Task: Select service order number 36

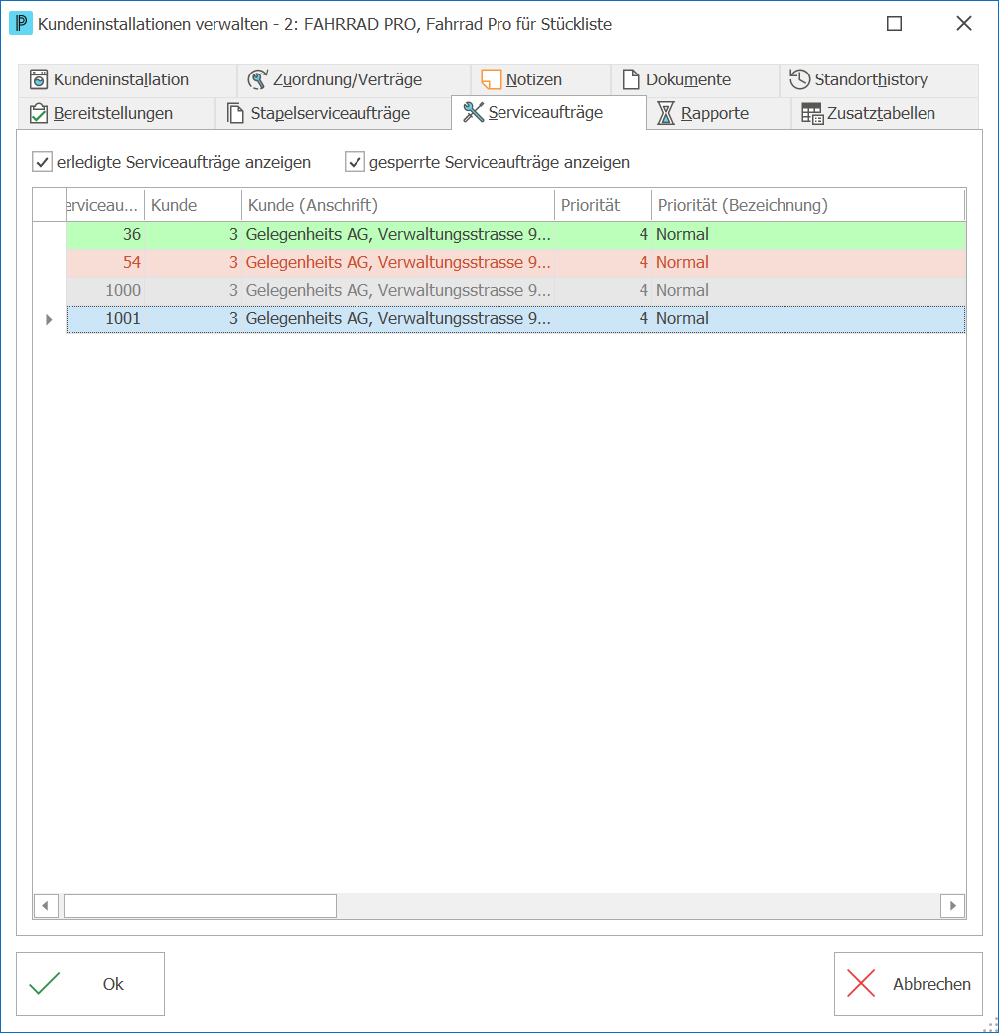Action: 105,235
